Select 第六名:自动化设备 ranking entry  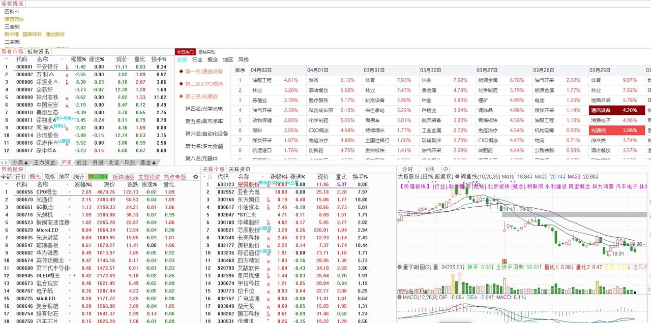click(206, 134)
